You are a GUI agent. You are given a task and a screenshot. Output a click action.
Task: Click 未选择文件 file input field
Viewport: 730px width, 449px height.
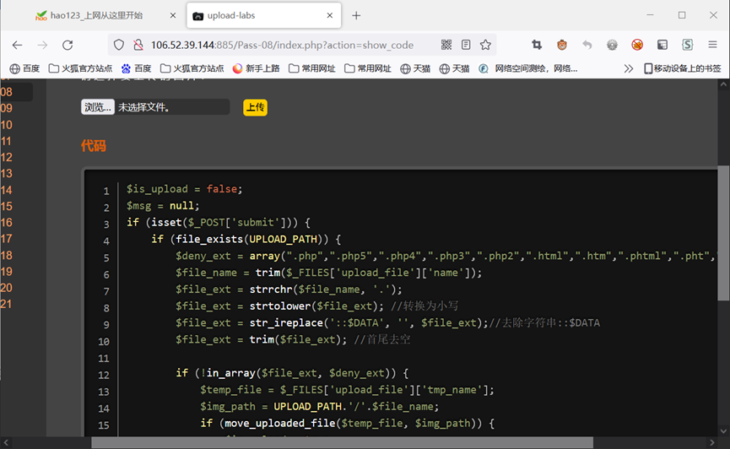155,107
